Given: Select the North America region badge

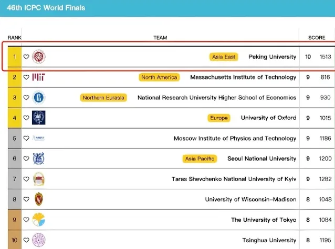Looking at the screenshot, I should coord(159,77).
